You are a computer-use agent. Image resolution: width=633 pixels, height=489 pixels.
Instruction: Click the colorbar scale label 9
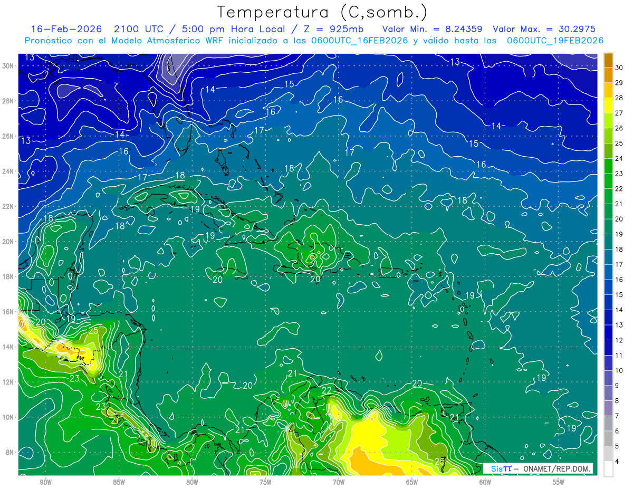pyautogui.click(x=618, y=386)
